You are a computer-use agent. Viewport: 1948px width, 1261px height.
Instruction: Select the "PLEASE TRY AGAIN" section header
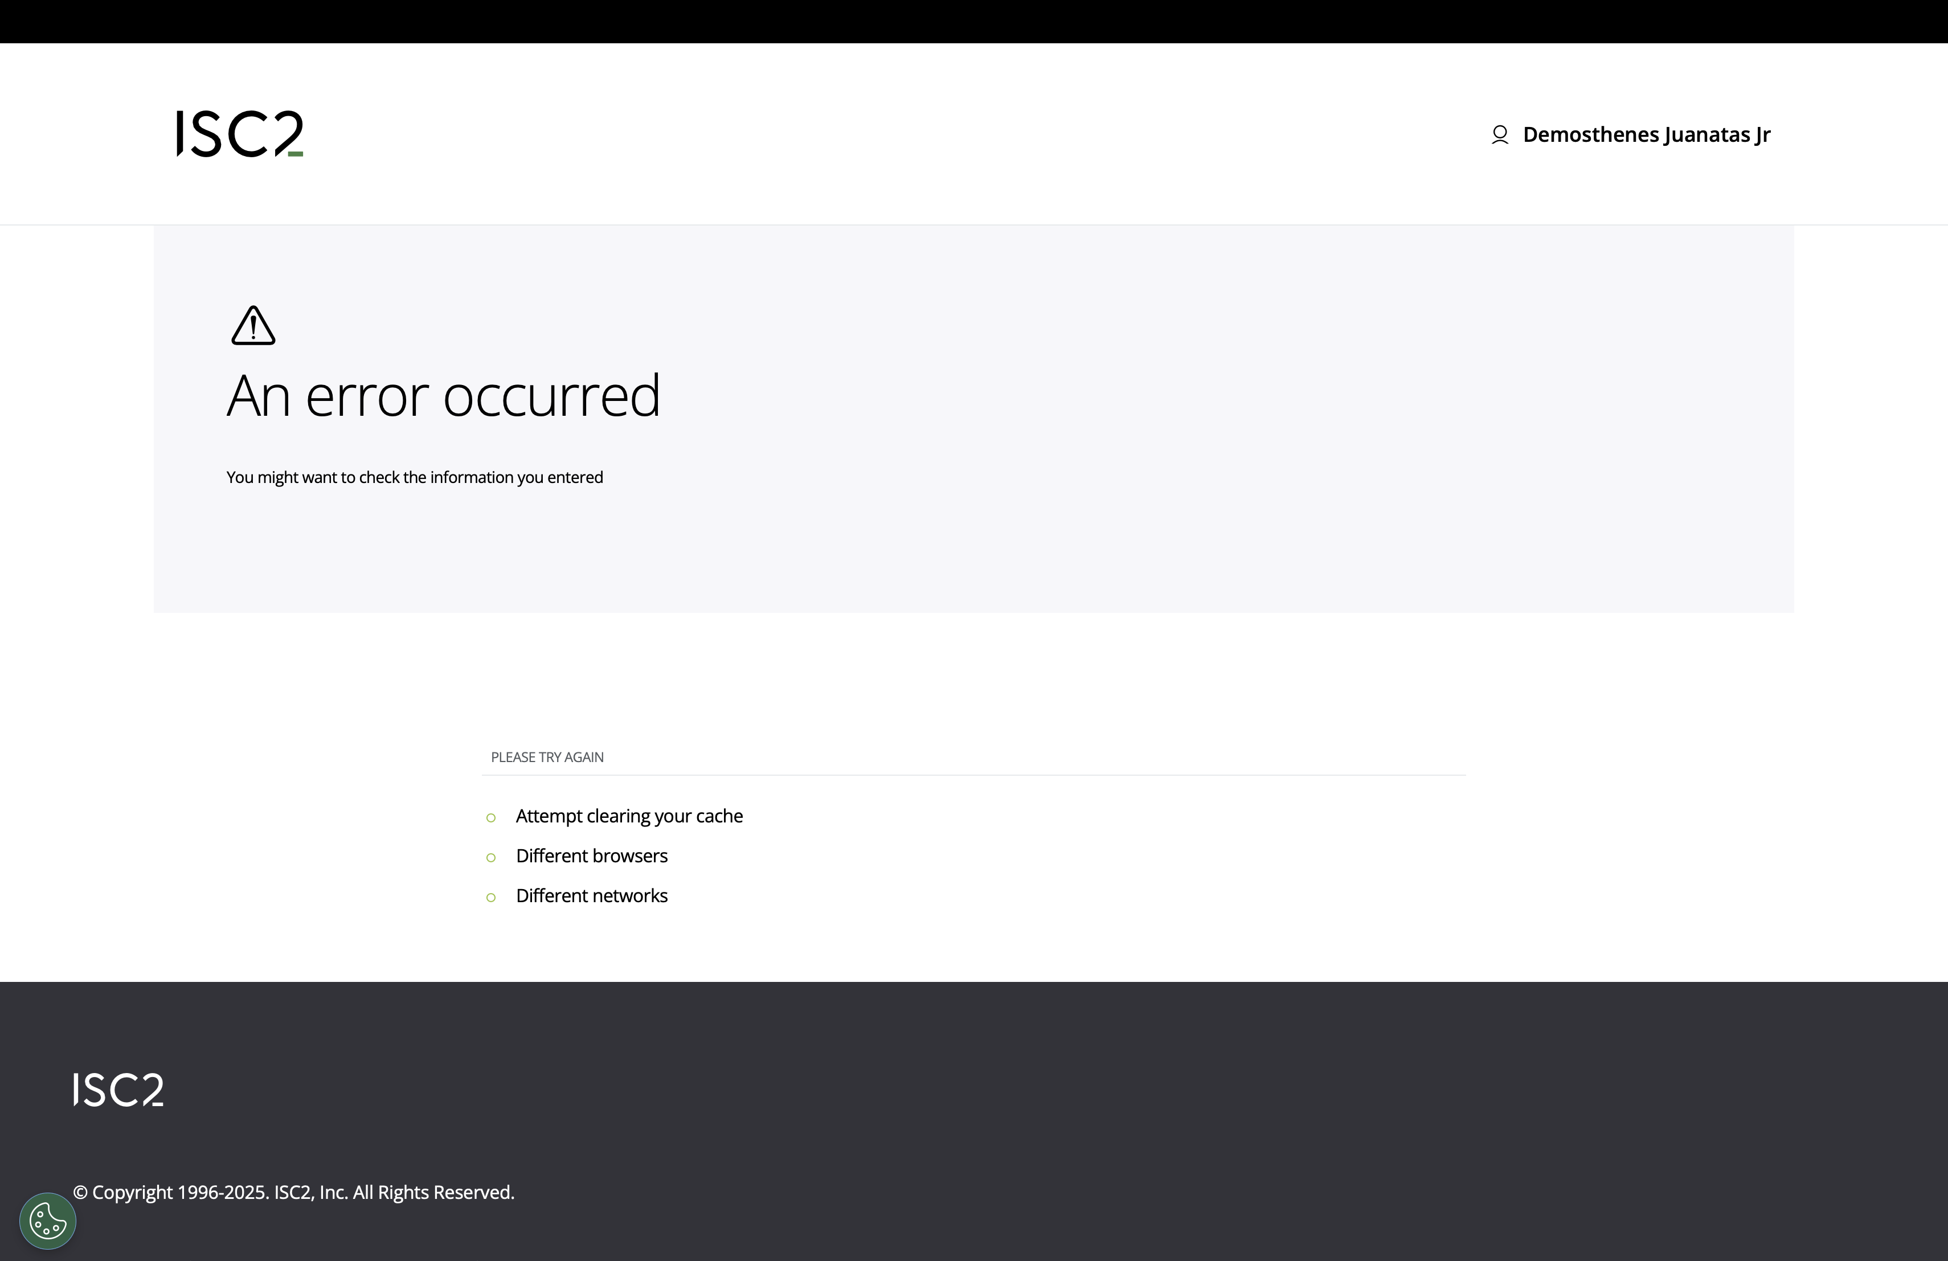pyautogui.click(x=547, y=757)
